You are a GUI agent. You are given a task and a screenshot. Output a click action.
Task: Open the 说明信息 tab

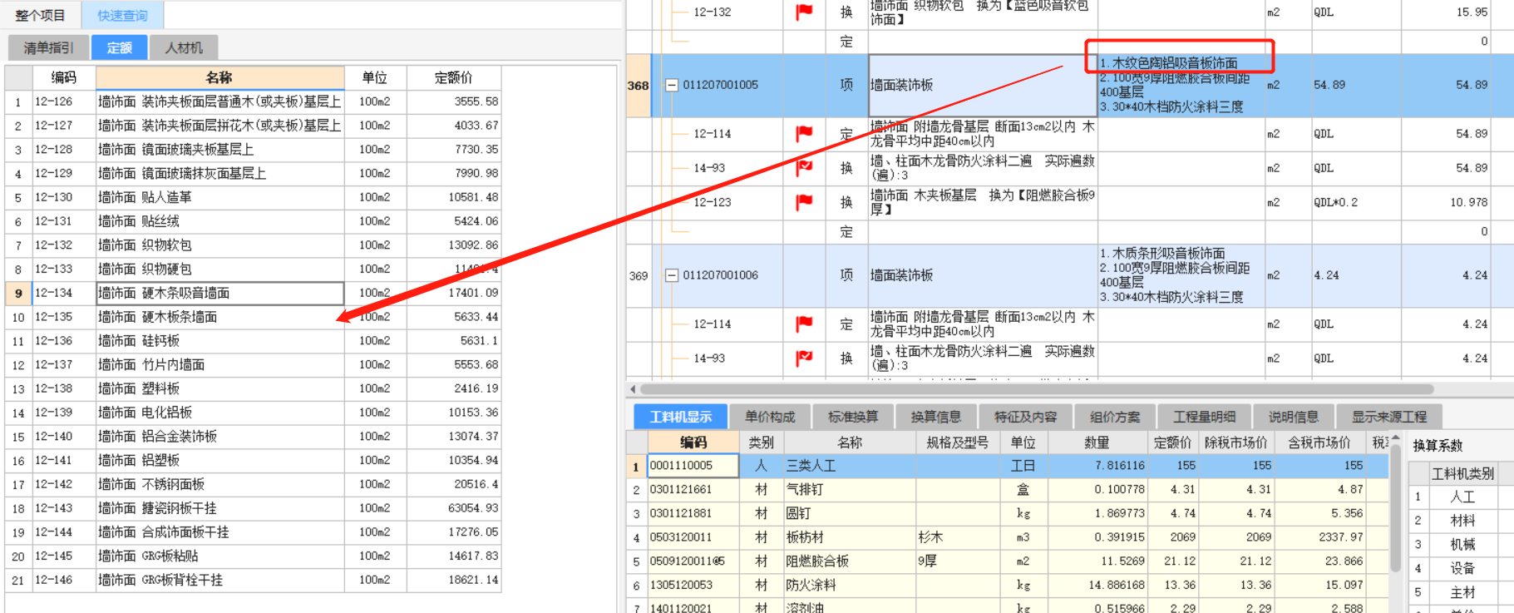[x=1293, y=416]
